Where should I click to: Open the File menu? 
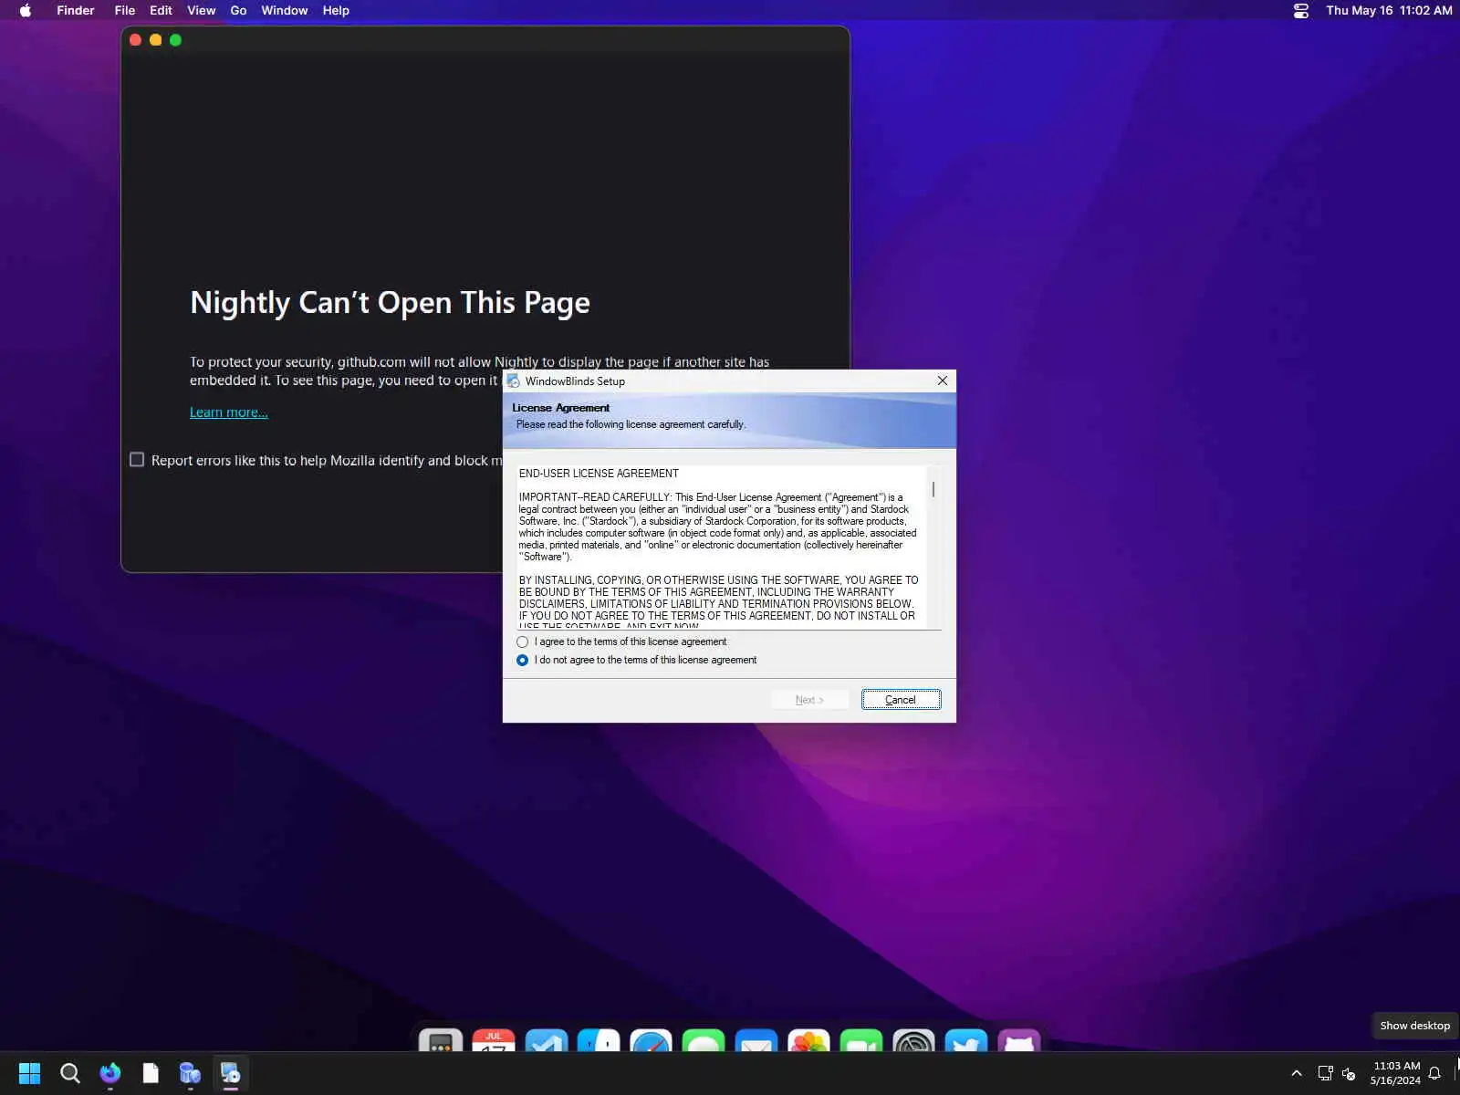click(125, 11)
